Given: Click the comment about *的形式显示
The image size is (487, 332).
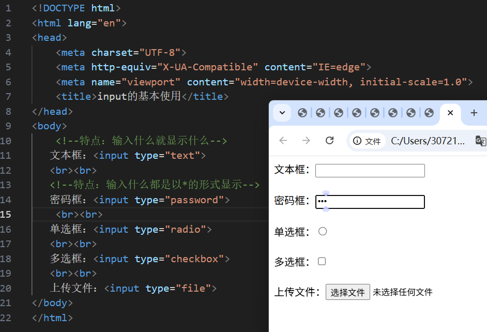Looking at the screenshot, I should tap(155, 185).
